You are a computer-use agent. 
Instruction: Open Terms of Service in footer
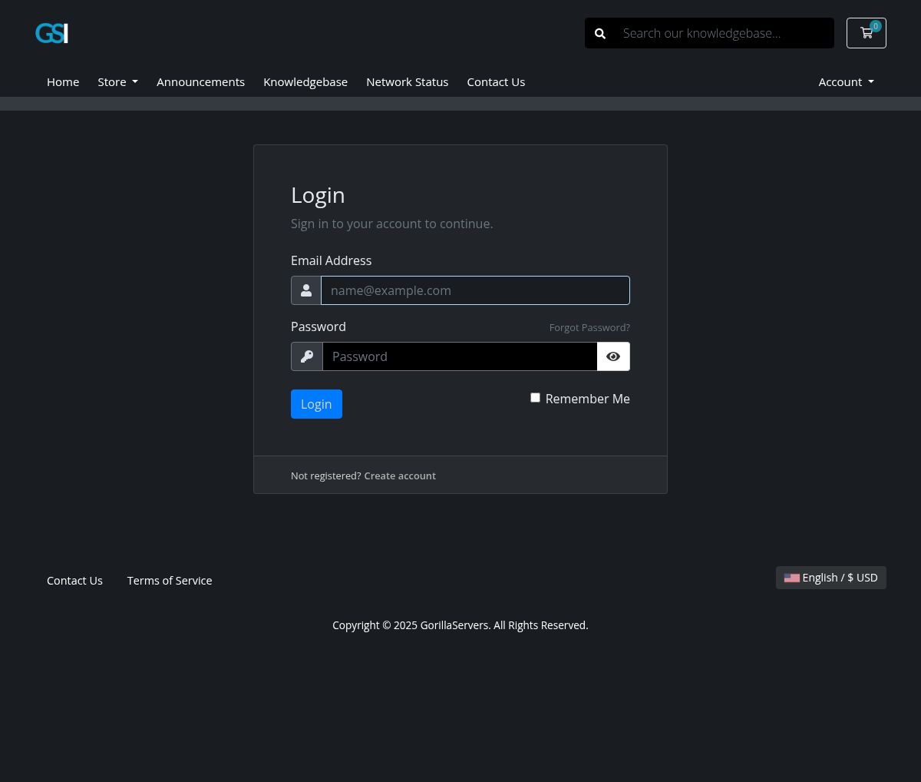pyautogui.click(x=170, y=581)
